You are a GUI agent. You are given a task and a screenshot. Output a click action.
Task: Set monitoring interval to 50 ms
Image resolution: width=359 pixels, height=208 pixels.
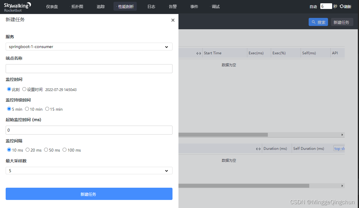coord(46,150)
